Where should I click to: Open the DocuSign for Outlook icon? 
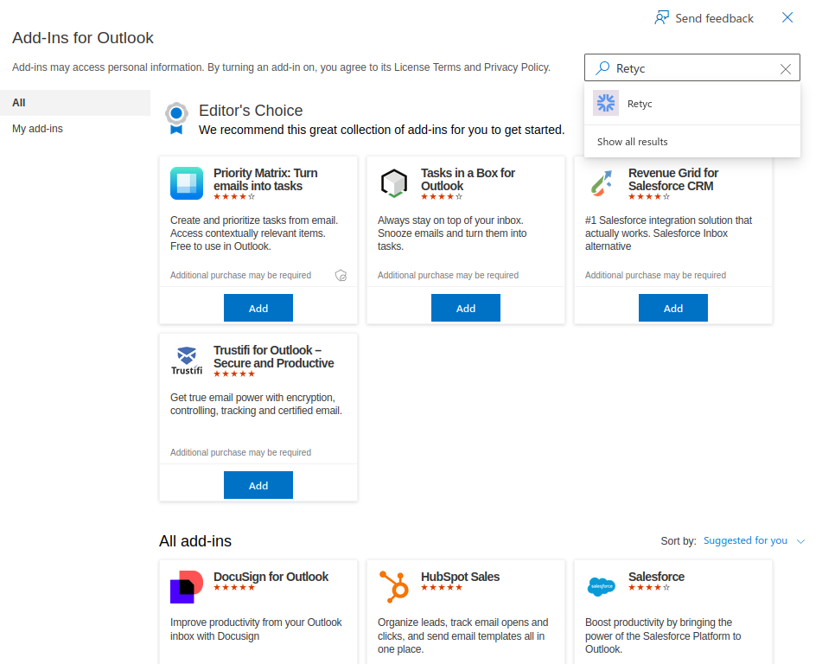coord(187,587)
